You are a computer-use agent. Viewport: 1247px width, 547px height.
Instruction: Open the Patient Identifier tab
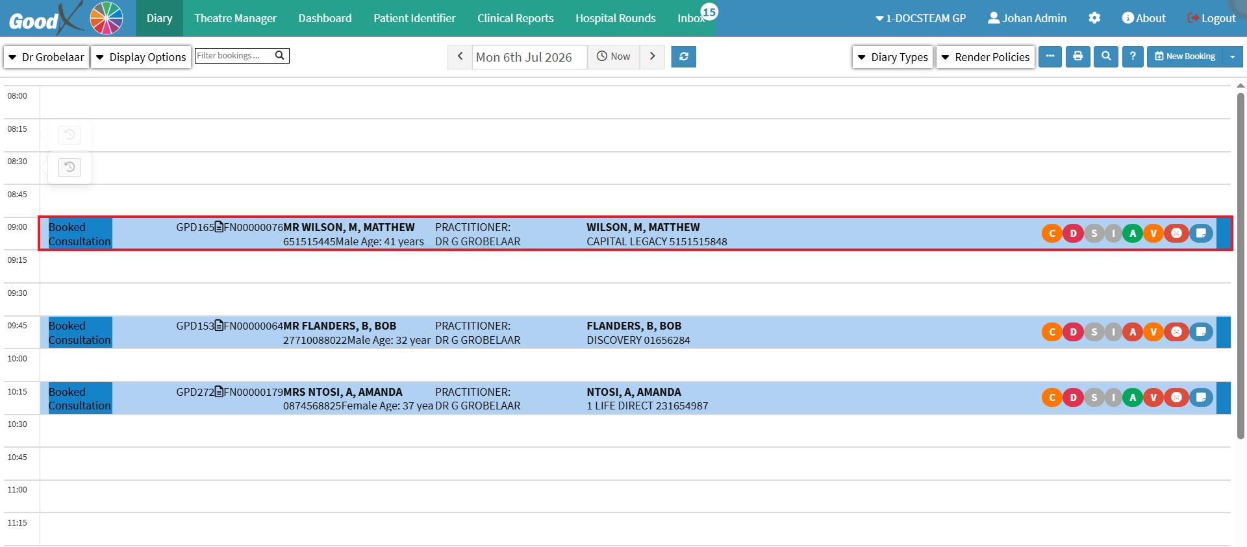tap(414, 18)
